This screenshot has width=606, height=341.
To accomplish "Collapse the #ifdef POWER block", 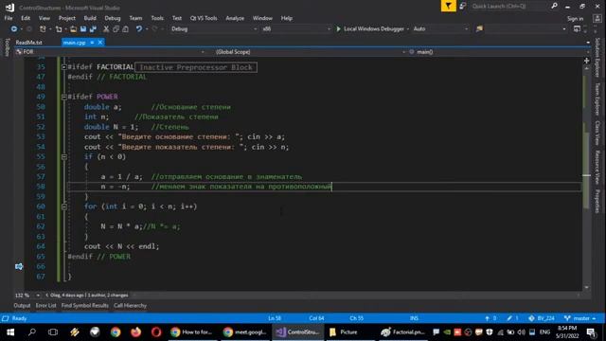I will 64,97.
